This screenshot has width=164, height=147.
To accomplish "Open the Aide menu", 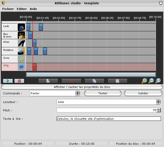I will (x=33, y=9).
